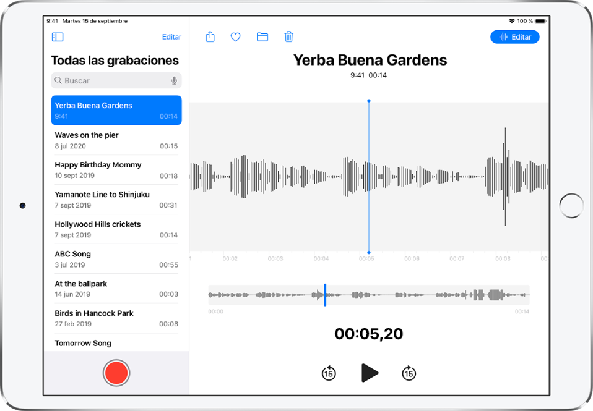Open Waves on the pier recording

tap(116, 140)
